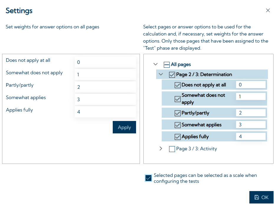Uncheck Page 2 / 3: Determination checkbox

pos(172,75)
